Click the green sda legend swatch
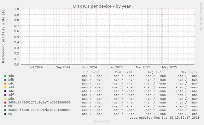The height and width of the screenshot is (125, 204). (5, 76)
